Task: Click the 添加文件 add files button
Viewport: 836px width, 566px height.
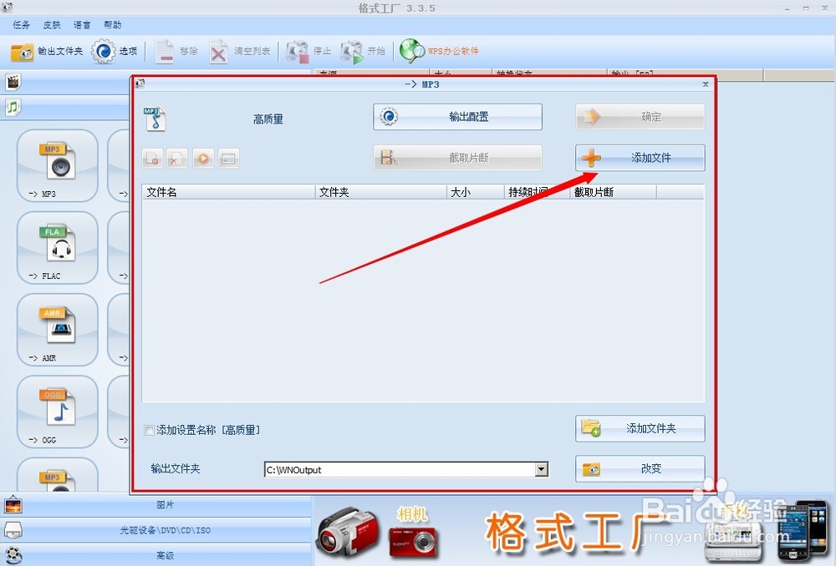Action: 640,158
